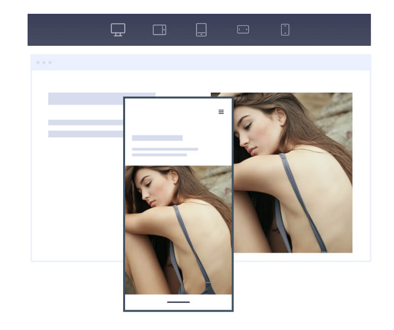Open the hamburger menu on the phone mockup
This screenshot has height=330, width=394.
point(221,112)
